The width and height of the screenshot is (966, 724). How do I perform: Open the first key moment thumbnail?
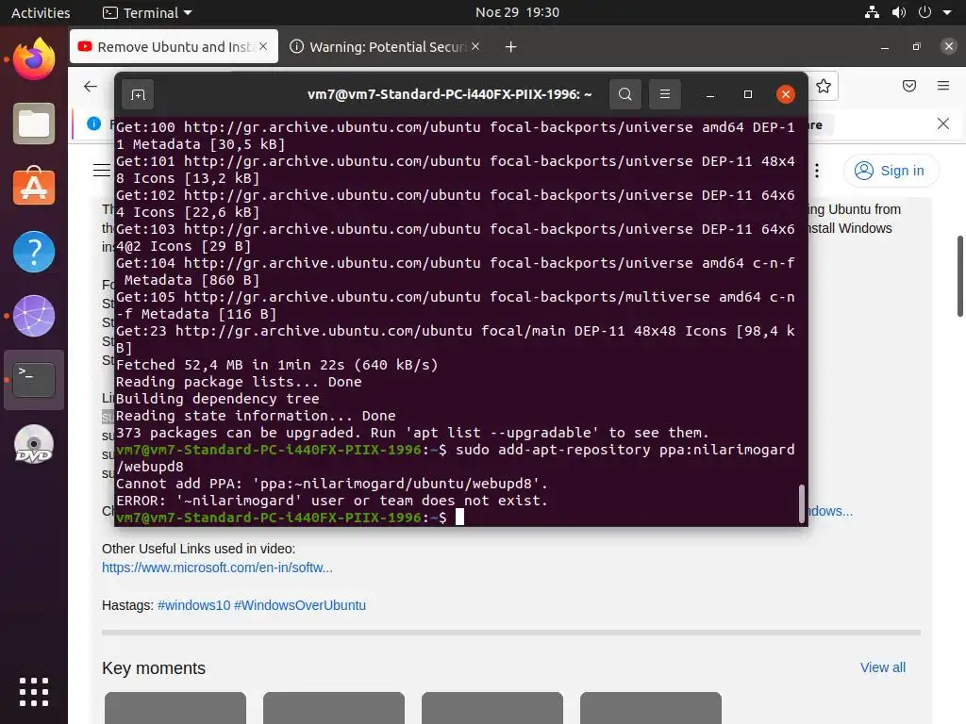(175, 708)
